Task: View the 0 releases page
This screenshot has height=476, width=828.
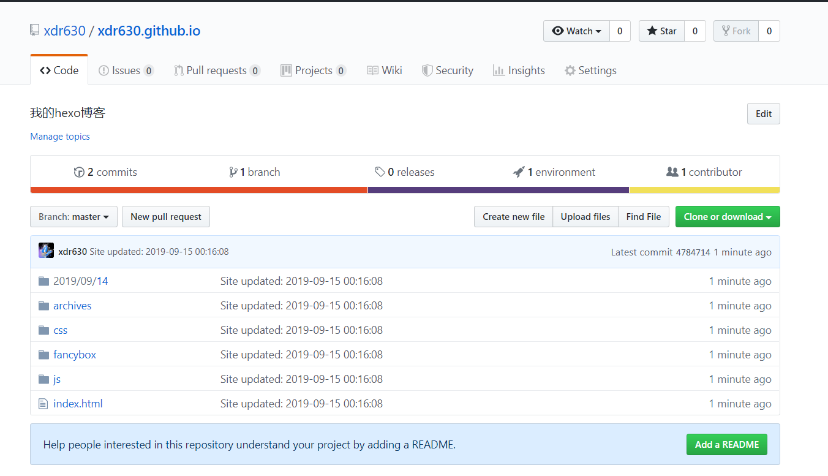Action: click(x=405, y=172)
